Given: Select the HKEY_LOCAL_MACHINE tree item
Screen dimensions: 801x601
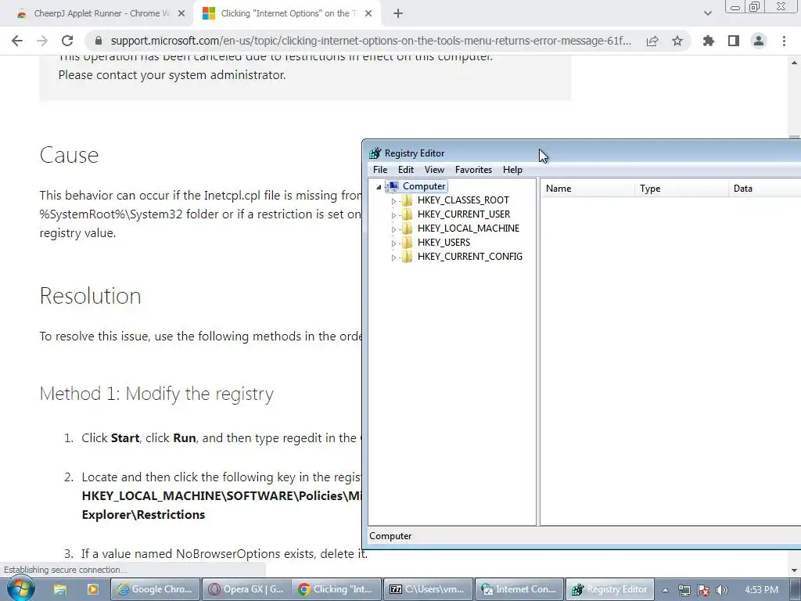Looking at the screenshot, I should (469, 229).
